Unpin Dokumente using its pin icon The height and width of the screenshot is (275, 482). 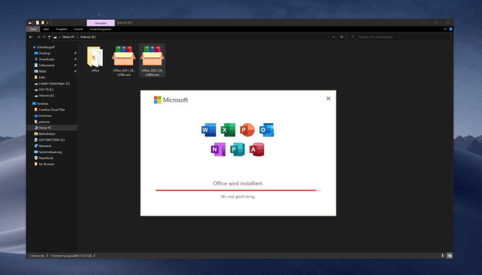75,65
